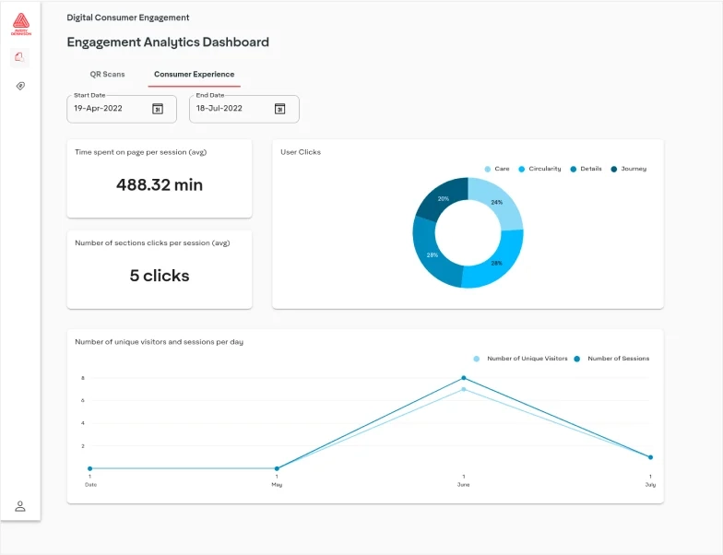Hide the Details series in donut legend
Screen dimensions: 723x555
pyautogui.click(x=587, y=169)
